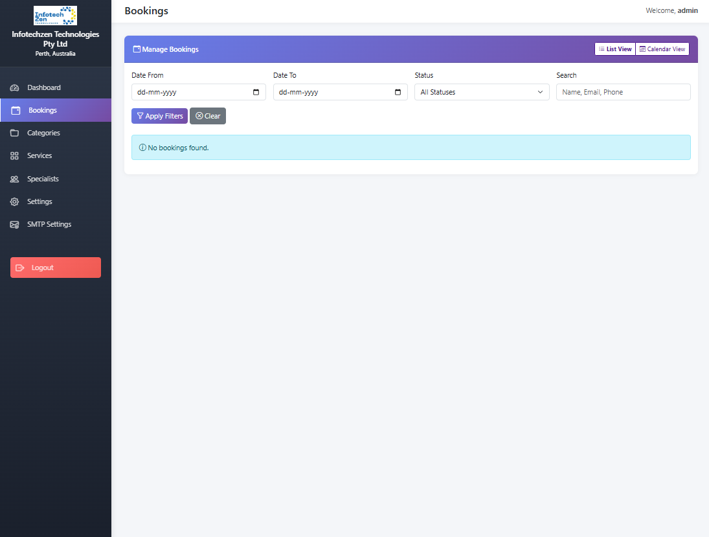Switch to Calendar View

click(x=662, y=49)
